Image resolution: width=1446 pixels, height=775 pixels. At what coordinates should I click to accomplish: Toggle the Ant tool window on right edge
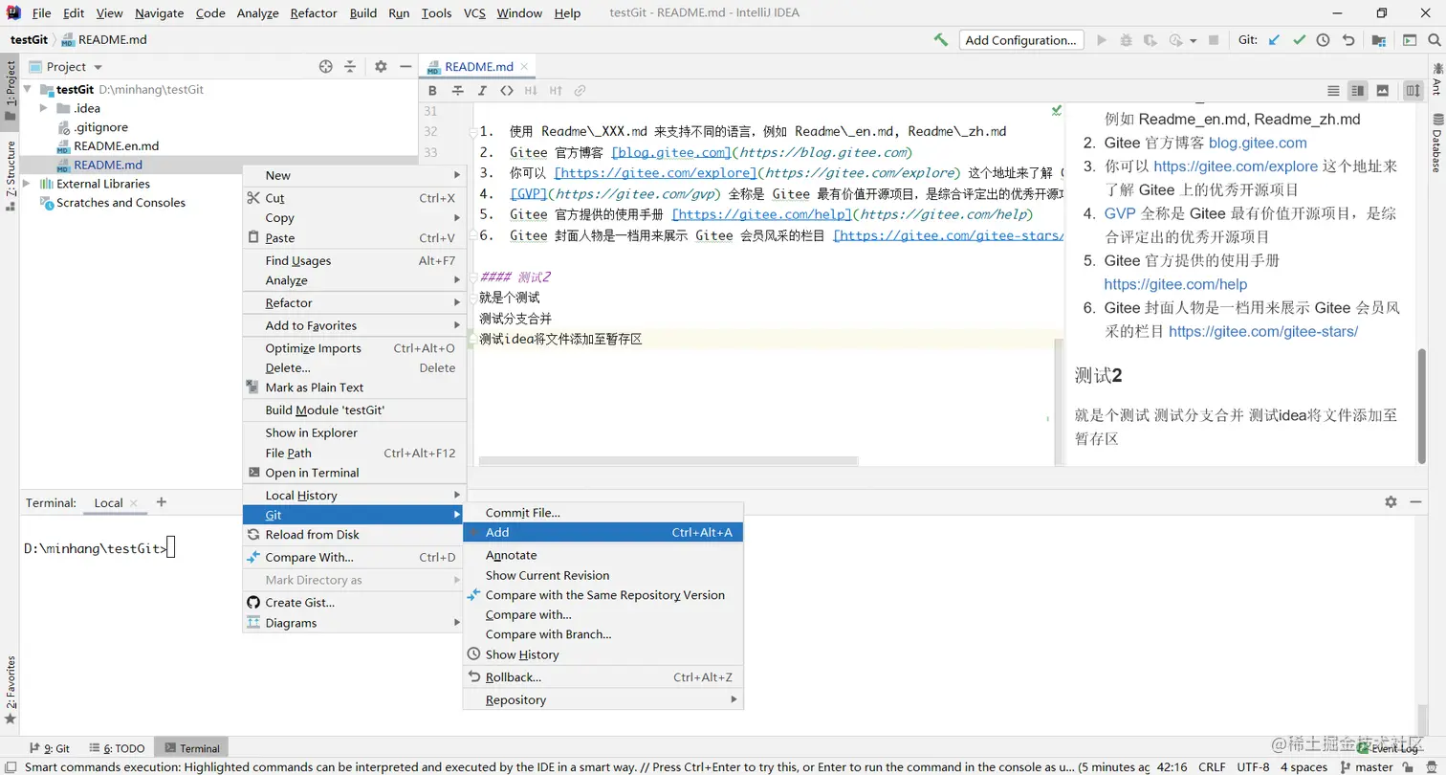1436,79
